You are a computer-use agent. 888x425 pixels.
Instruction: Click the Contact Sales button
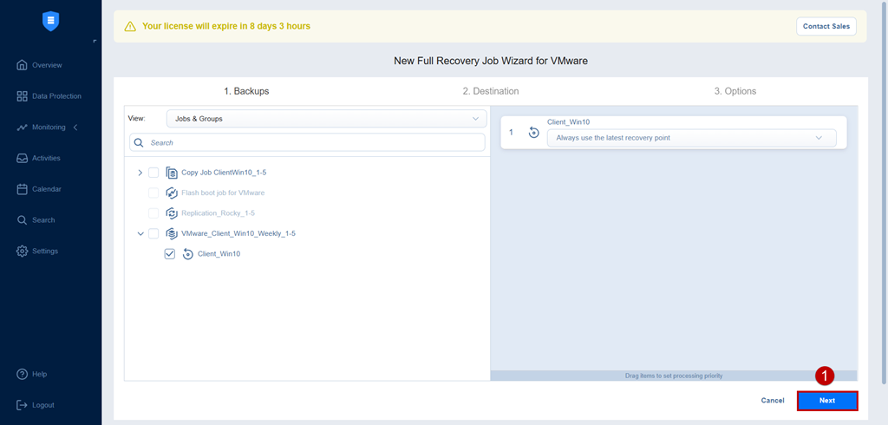(x=826, y=27)
